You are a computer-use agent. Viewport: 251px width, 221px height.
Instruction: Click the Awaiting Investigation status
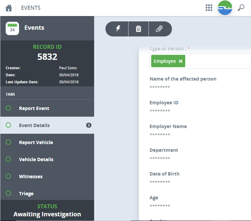coord(47,214)
